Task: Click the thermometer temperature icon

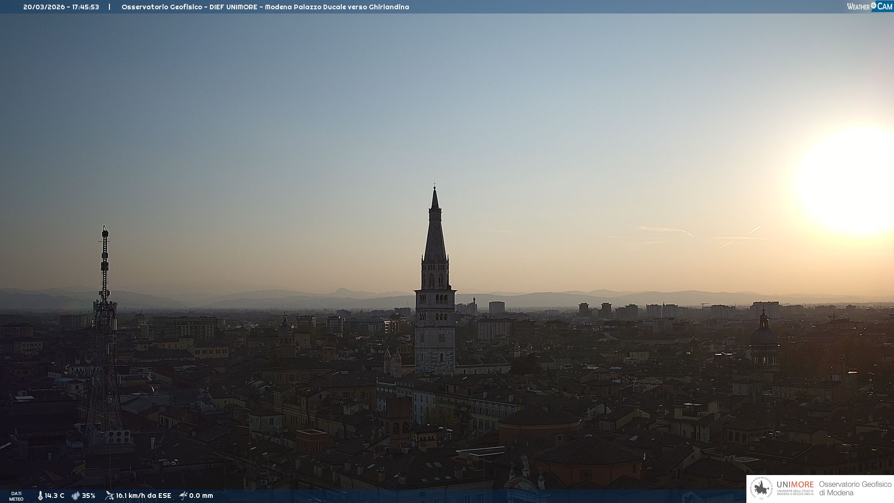Action: (41, 496)
